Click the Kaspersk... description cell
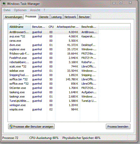Screen dimensions: 140x144 tap(88, 36)
